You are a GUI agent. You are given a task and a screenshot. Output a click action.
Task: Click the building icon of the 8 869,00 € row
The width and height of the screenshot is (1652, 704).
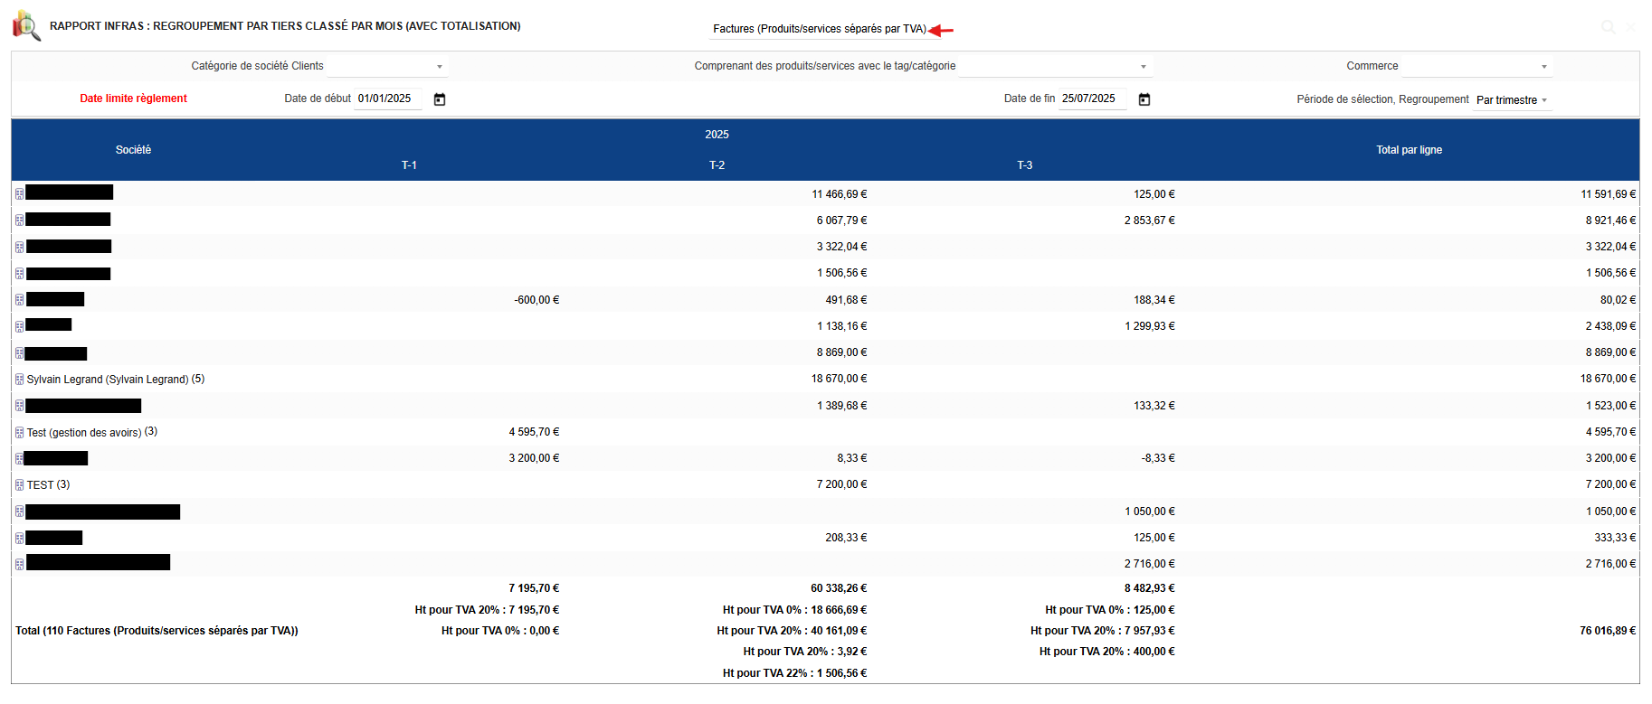click(x=19, y=352)
